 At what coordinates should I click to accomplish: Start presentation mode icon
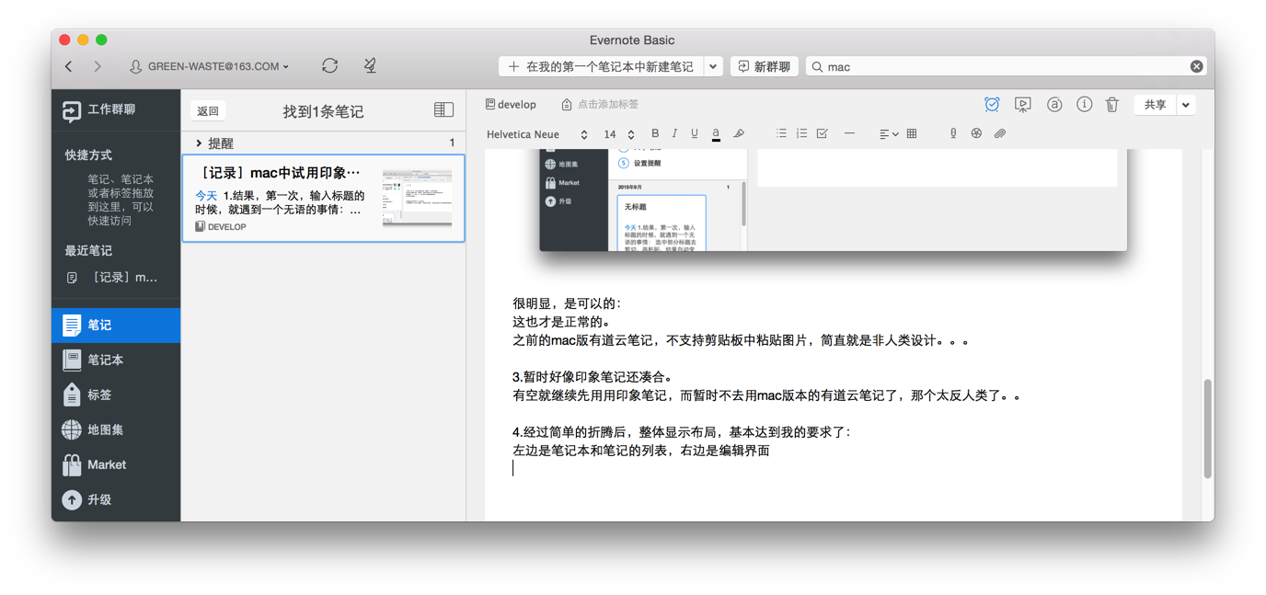coord(1022,105)
